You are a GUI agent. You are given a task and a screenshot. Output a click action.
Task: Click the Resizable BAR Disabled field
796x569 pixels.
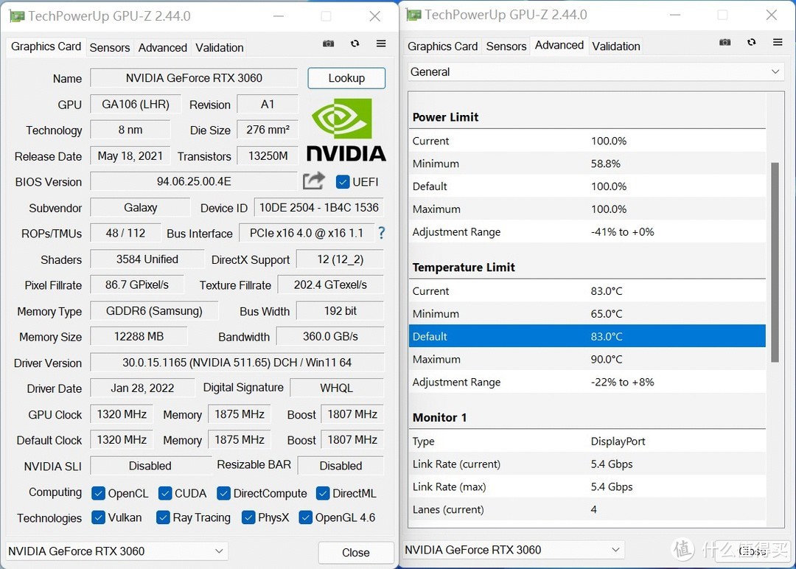(x=341, y=466)
